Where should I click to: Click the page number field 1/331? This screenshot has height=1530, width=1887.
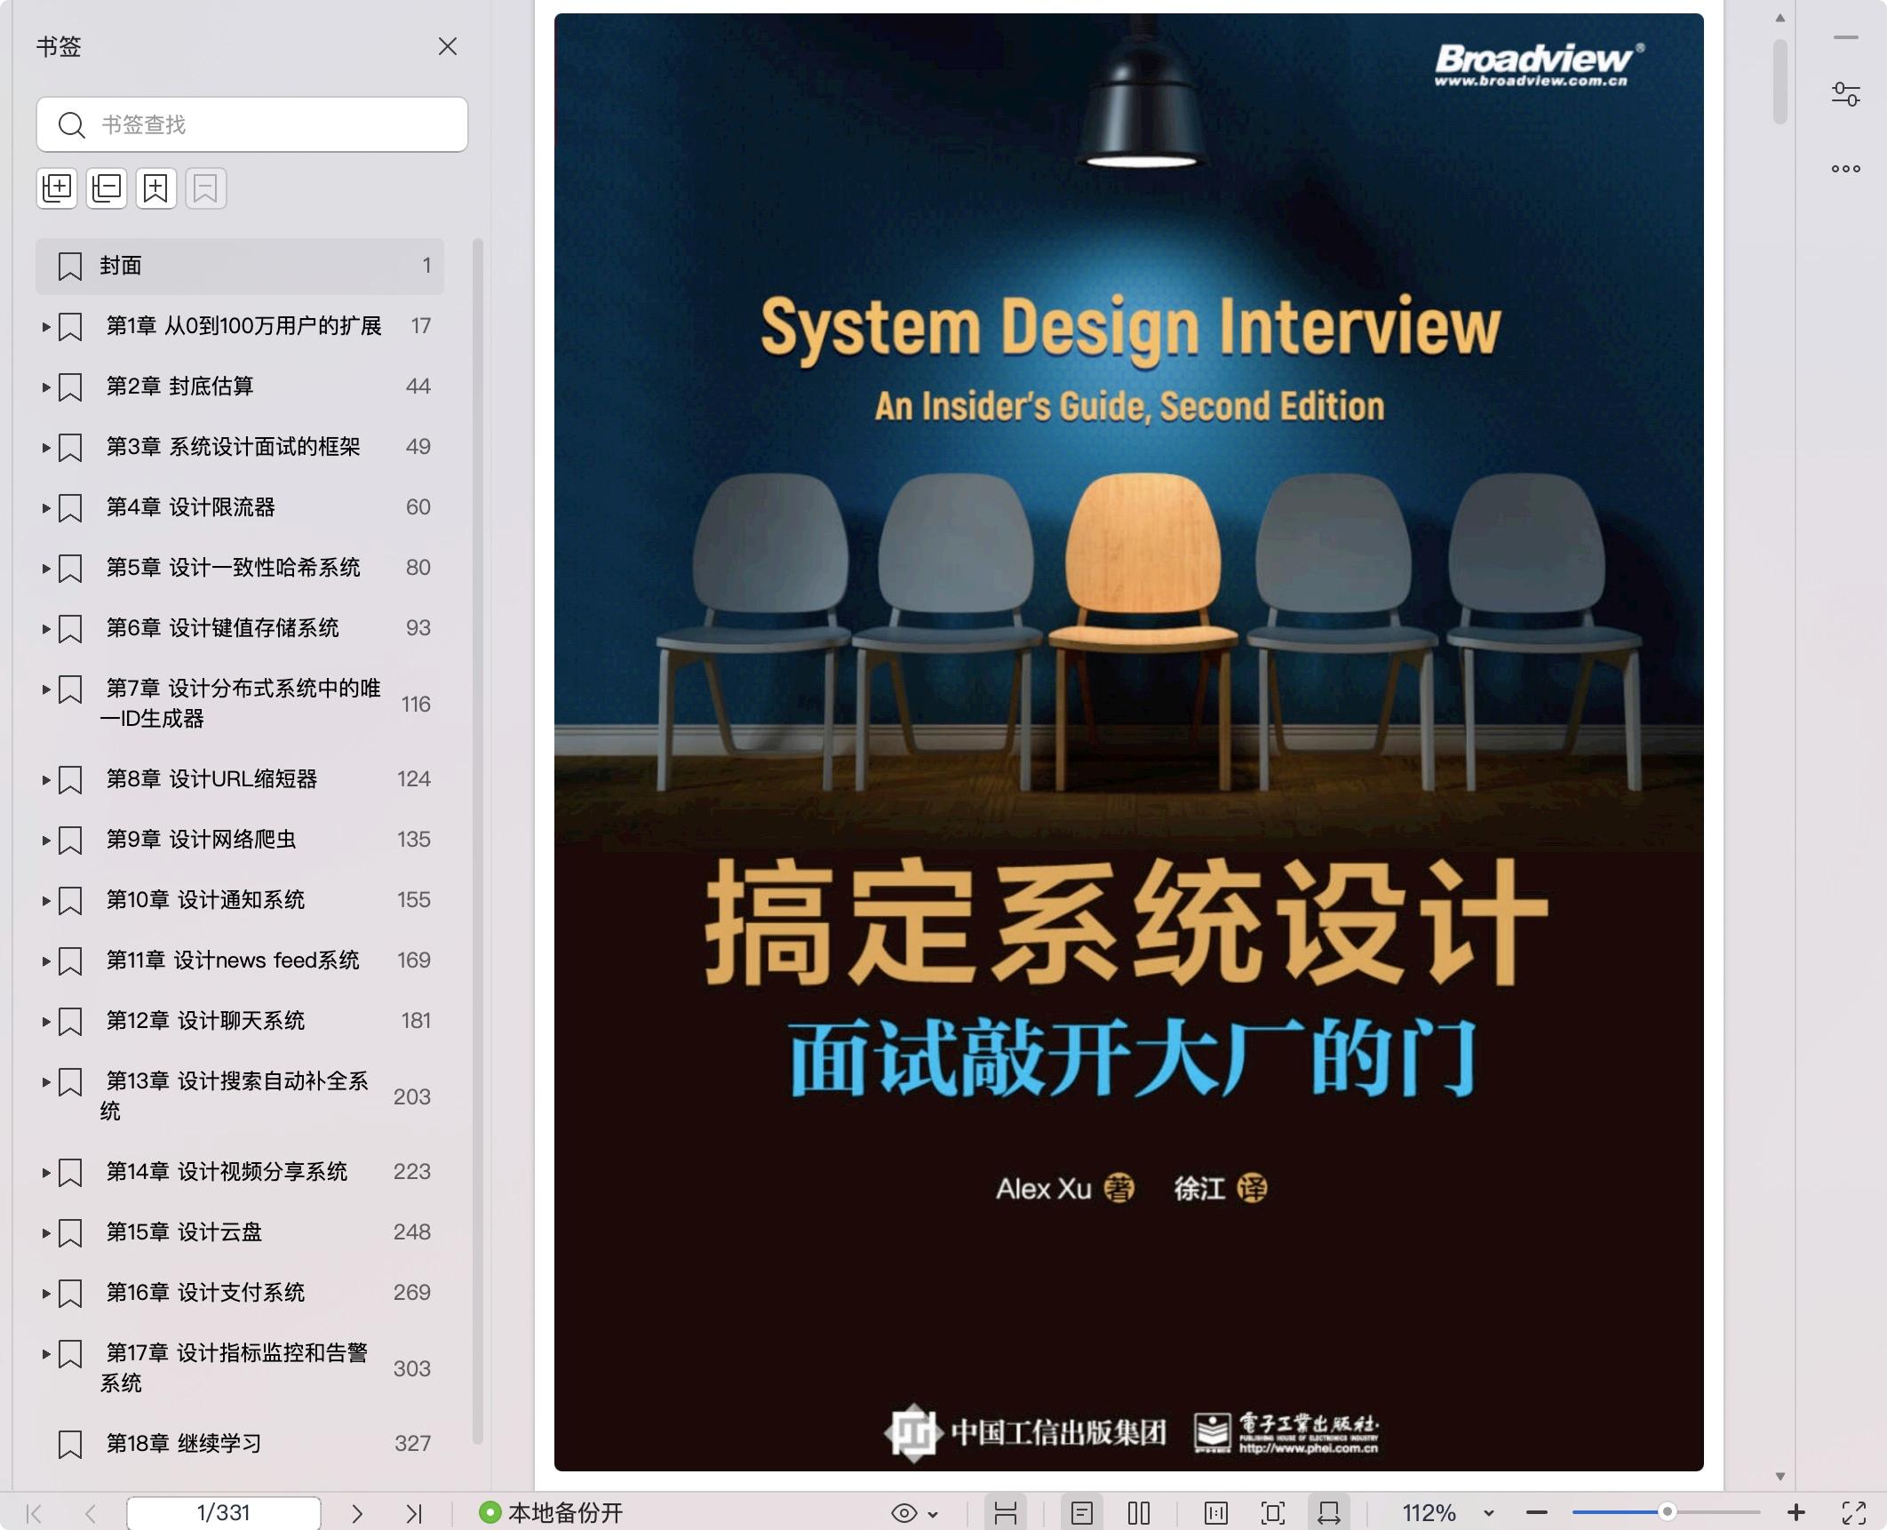(224, 1513)
